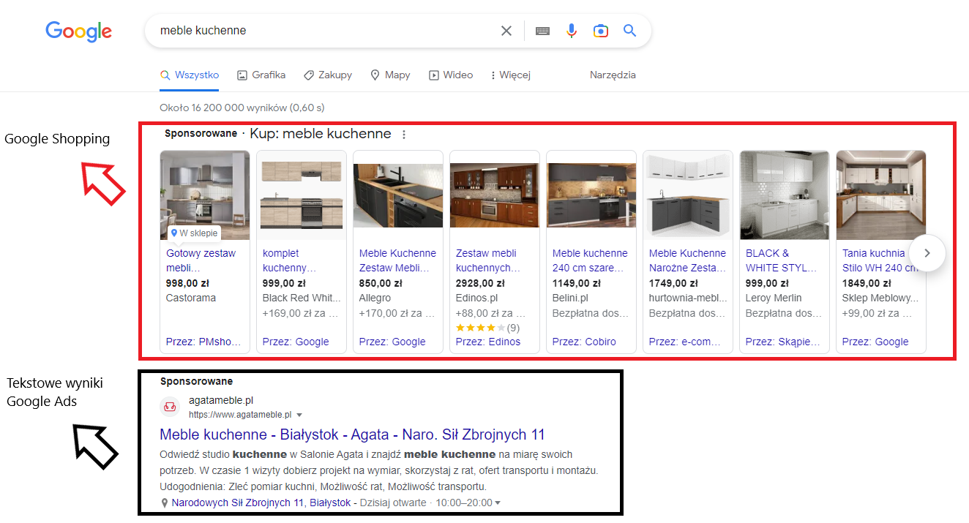Open Meble Kuchenne Zestaw Mebli link

click(397, 260)
